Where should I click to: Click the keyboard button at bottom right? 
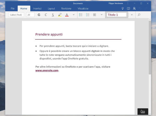142,111
